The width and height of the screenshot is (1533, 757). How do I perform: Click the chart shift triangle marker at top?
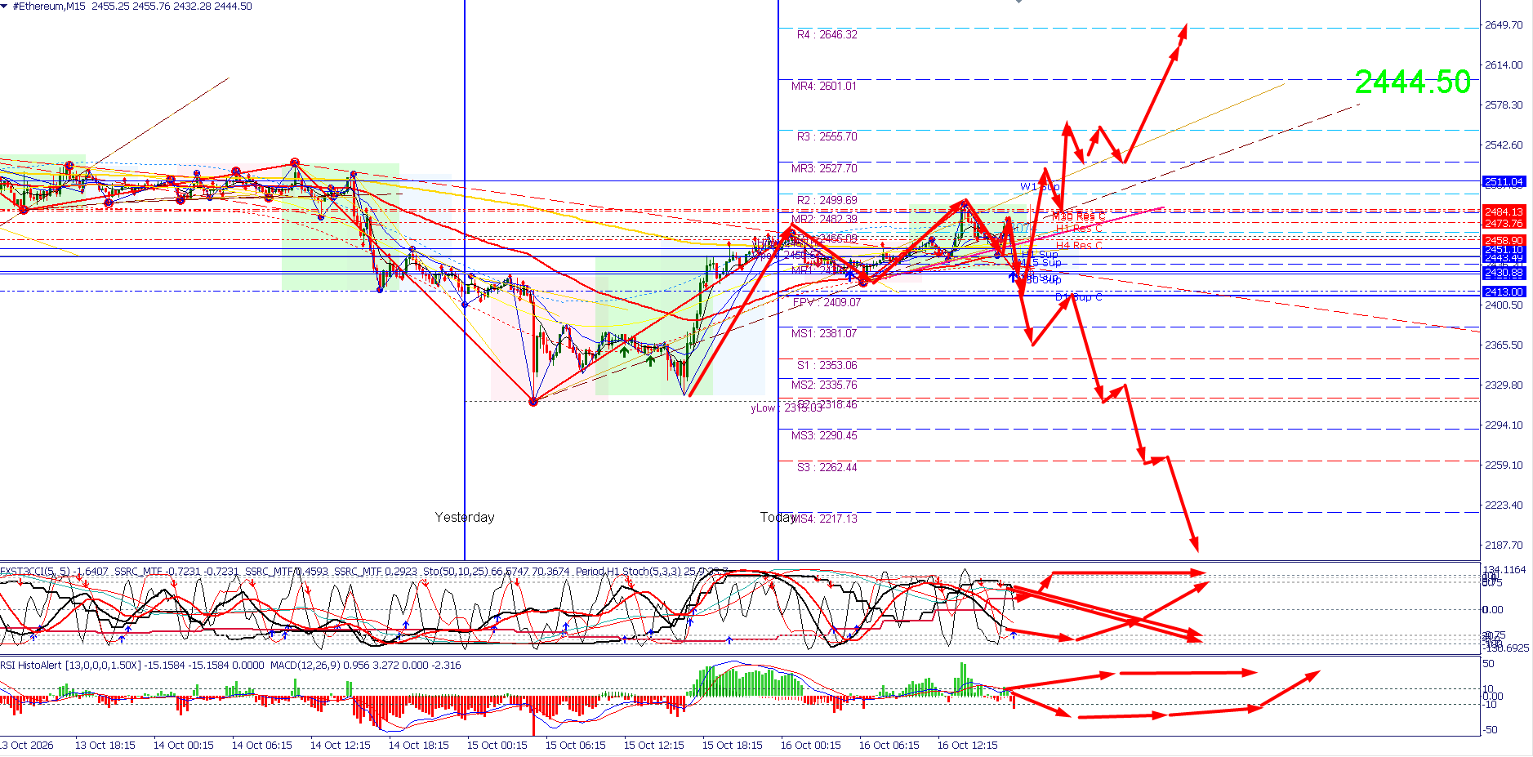pos(1018,2)
